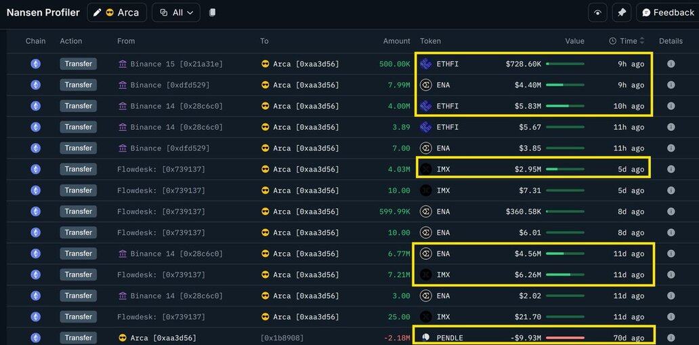Open the Feedback button
This screenshot has height=345, width=699.
click(667, 13)
